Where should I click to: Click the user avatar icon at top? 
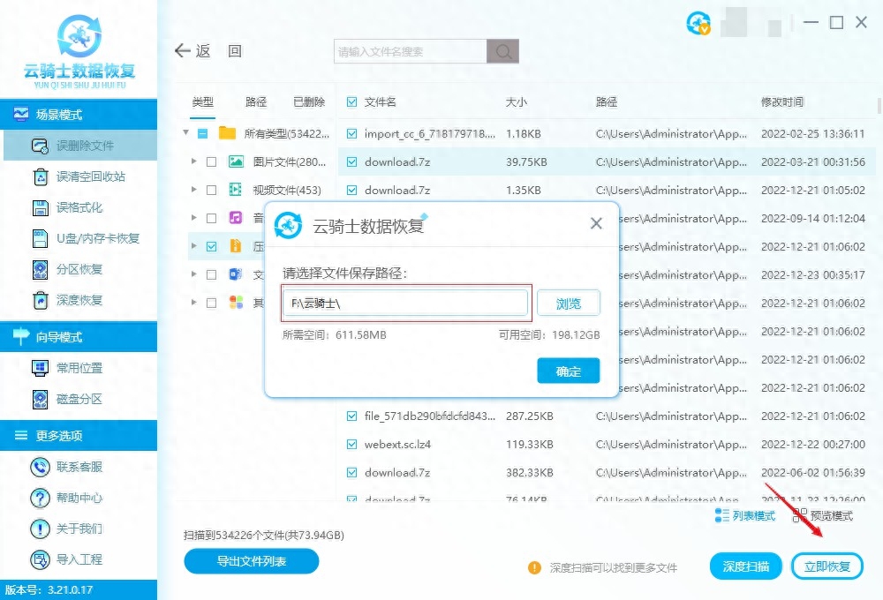[698, 23]
